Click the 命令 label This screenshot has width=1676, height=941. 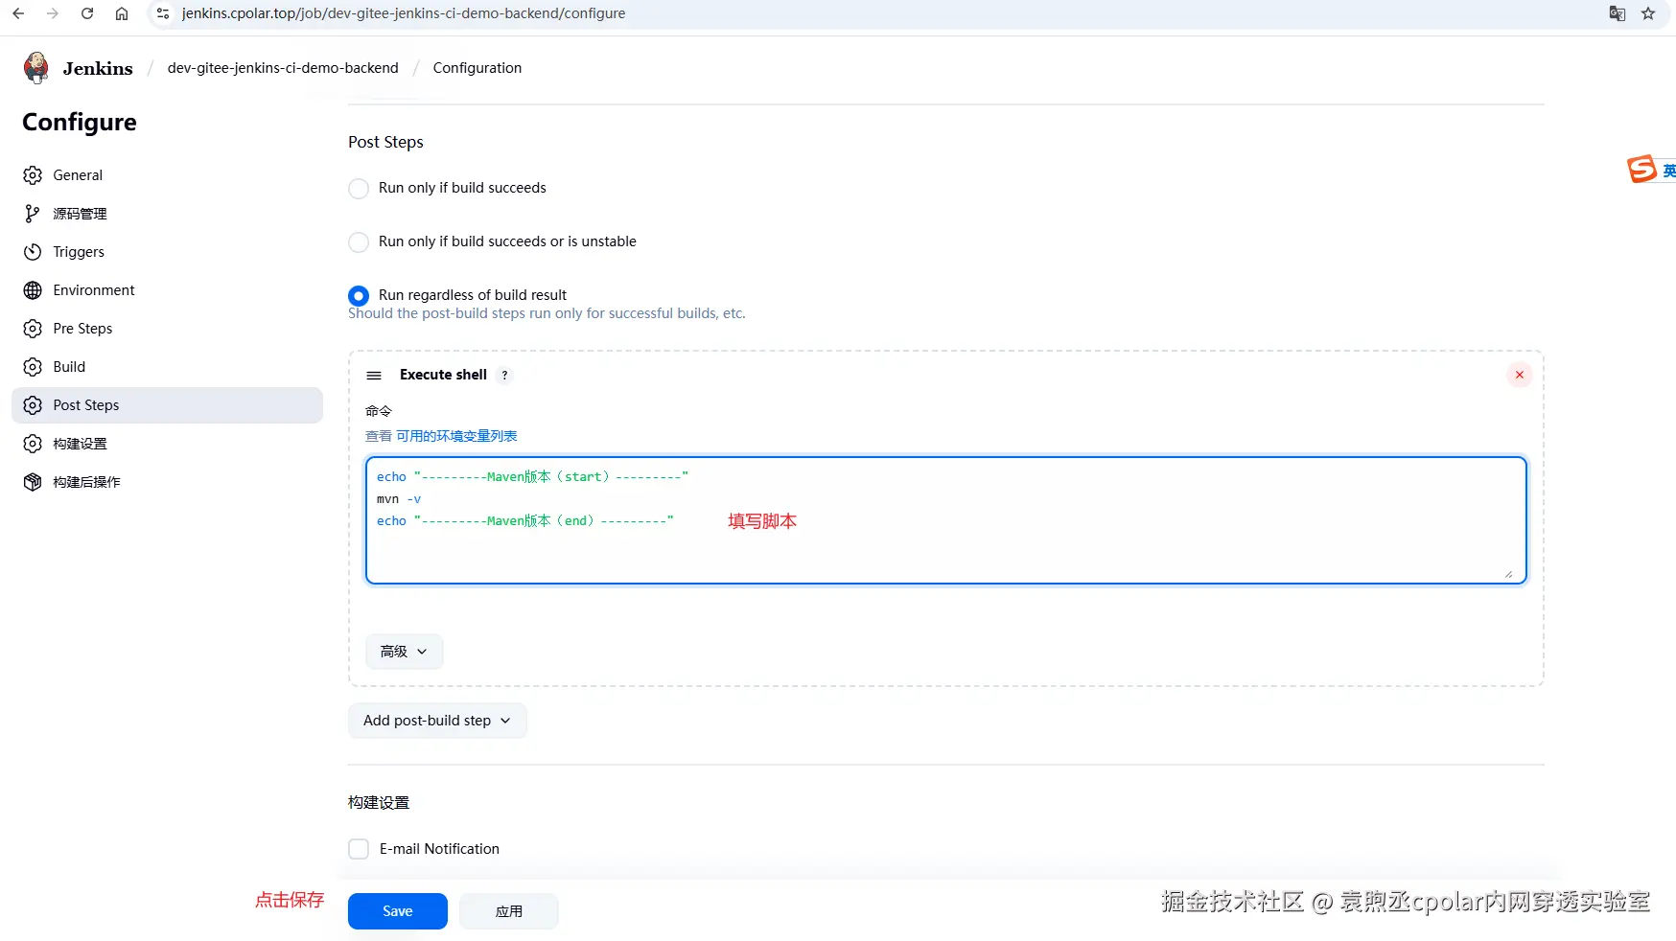coord(379,411)
